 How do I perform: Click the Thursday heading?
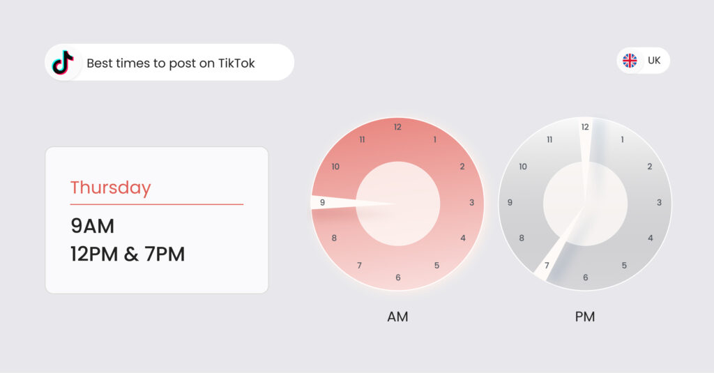coord(110,188)
